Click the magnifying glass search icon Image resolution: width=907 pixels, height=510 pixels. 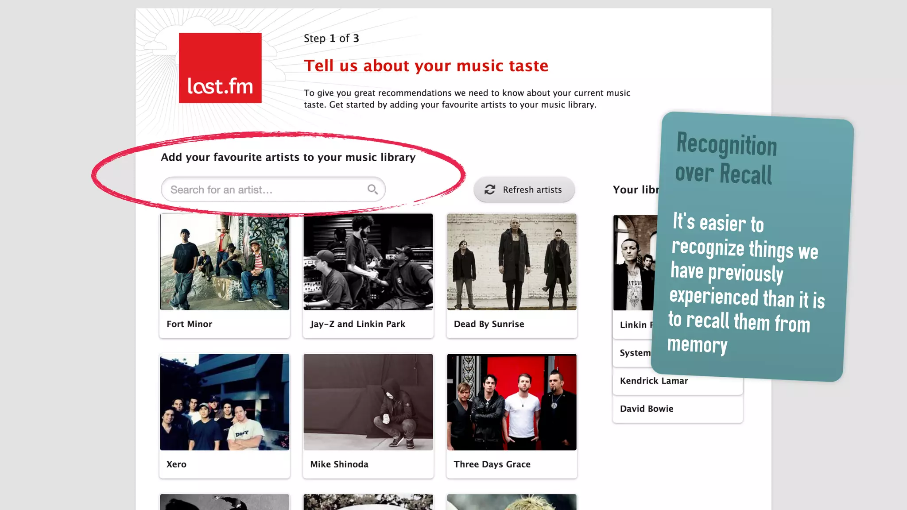(372, 189)
